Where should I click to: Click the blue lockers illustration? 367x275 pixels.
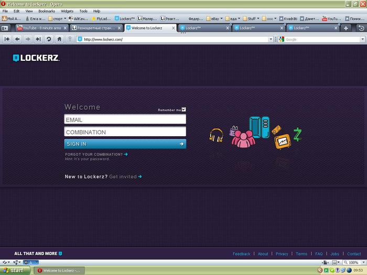(260, 127)
